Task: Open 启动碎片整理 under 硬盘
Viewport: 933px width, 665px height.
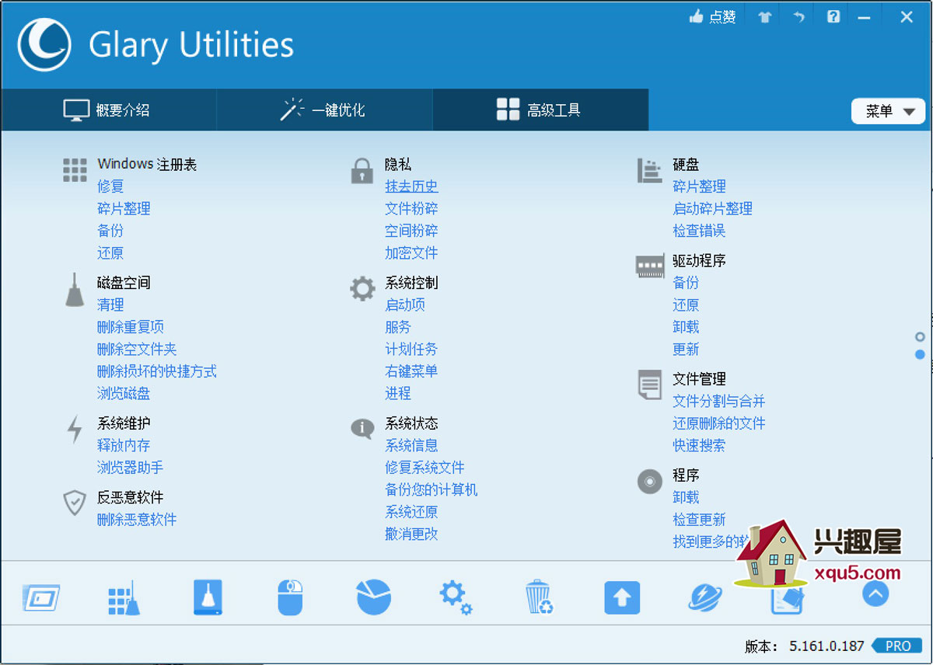Action: click(712, 208)
